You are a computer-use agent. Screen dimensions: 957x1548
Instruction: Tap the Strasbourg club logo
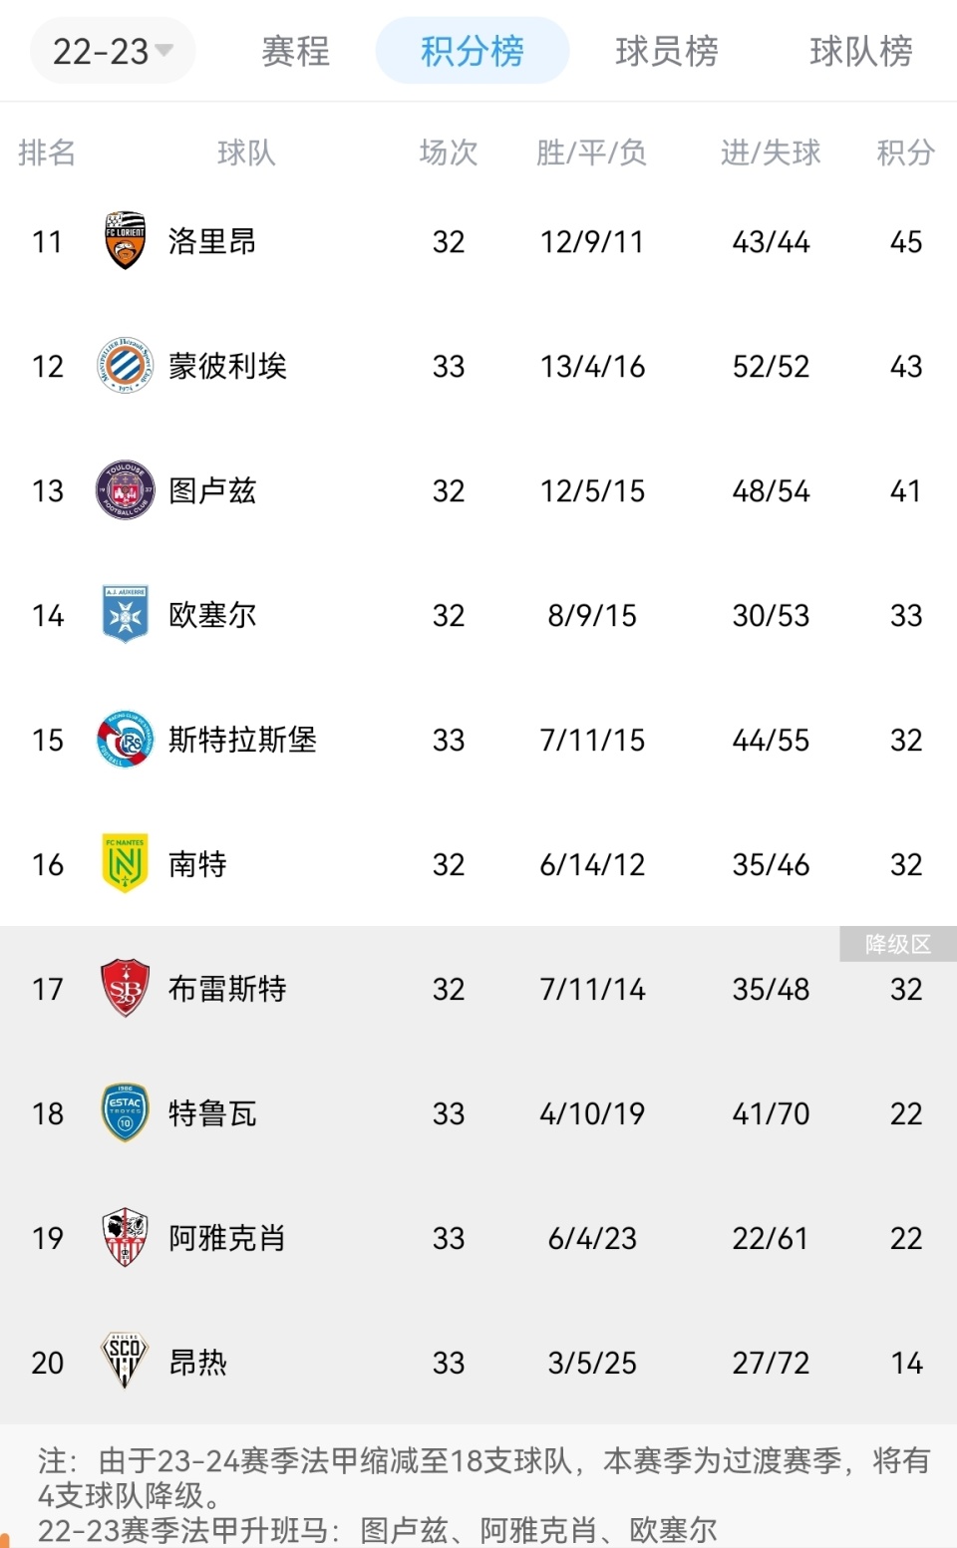click(x=125, y=740)
